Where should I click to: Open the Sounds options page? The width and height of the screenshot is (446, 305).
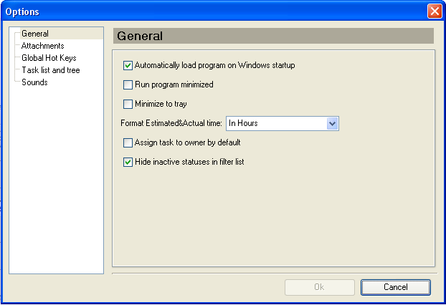(x=34, y=82)
